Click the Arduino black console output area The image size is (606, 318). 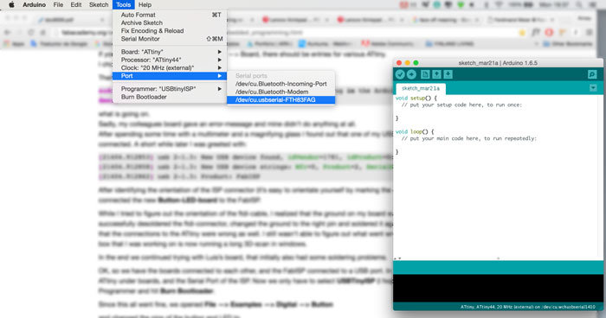[498, 288]
